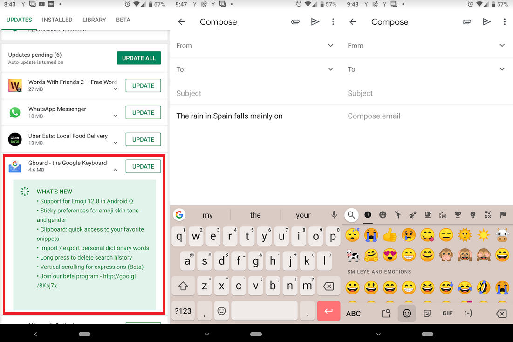Switch back to ABC letter keyboard

pos(353,314)
